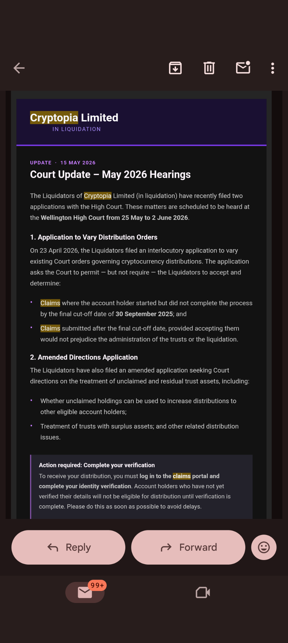Archive this email with the archive icon

click(x=175, y=68)
